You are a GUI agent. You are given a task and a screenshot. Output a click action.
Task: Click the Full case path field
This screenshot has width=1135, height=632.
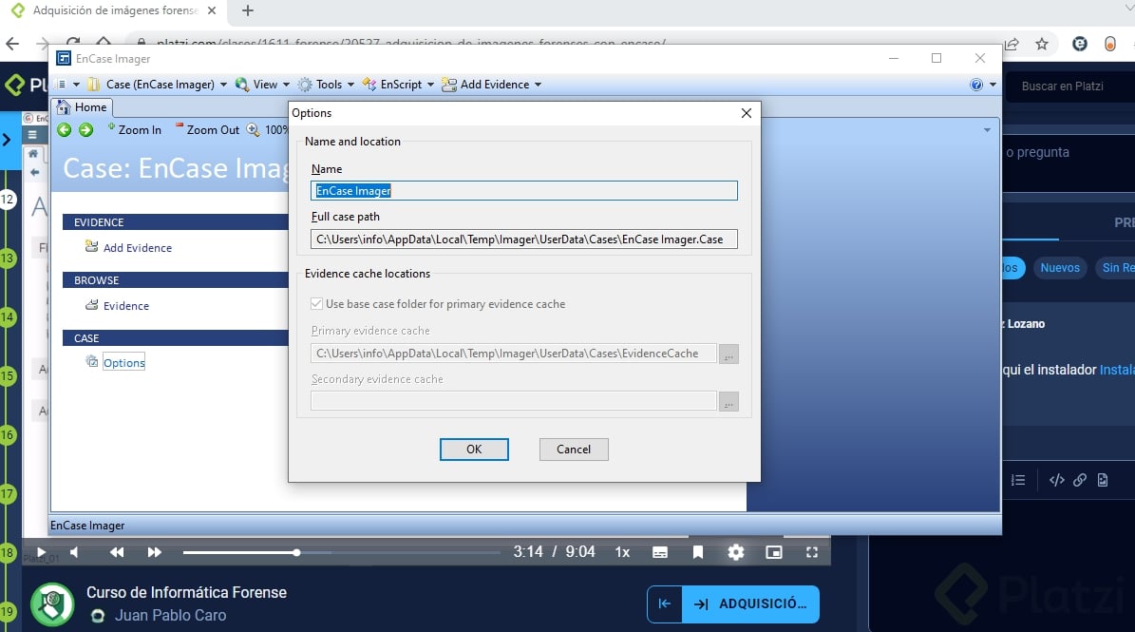524,239
